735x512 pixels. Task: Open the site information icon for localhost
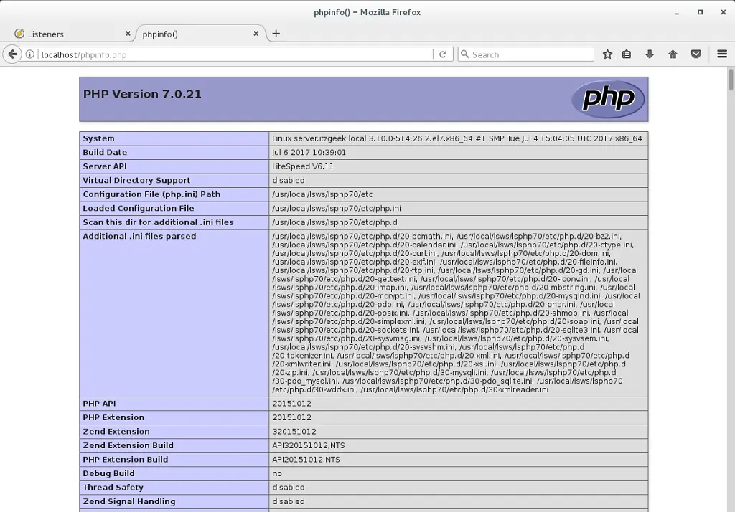point(30,54)
